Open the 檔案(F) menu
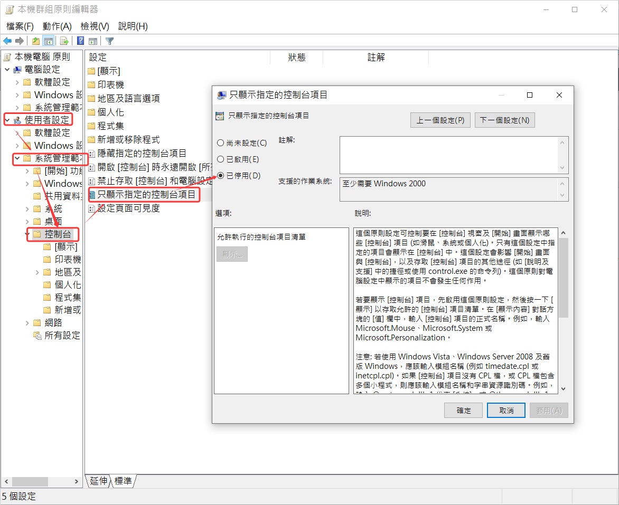The image size is (619, 505). (20, 26)
